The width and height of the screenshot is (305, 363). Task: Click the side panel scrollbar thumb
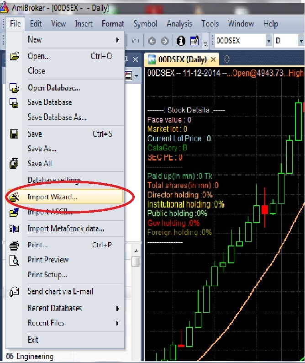(x=136, y=262)
